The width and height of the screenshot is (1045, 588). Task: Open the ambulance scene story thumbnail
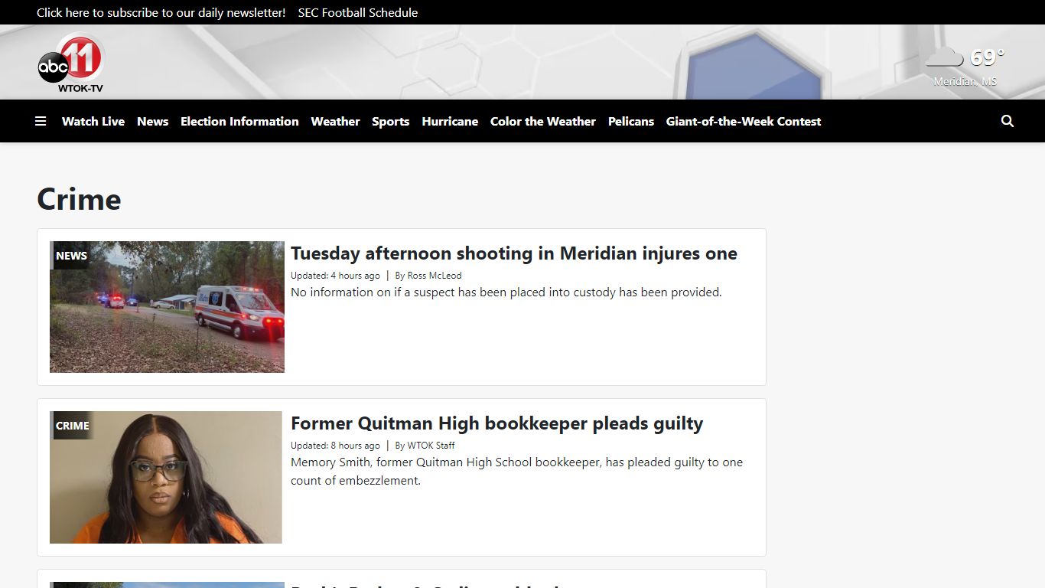pos(167,307)
